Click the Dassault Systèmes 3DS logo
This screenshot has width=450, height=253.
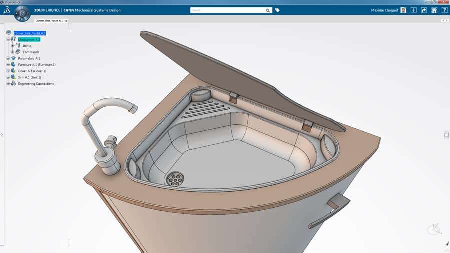point(7,10)
